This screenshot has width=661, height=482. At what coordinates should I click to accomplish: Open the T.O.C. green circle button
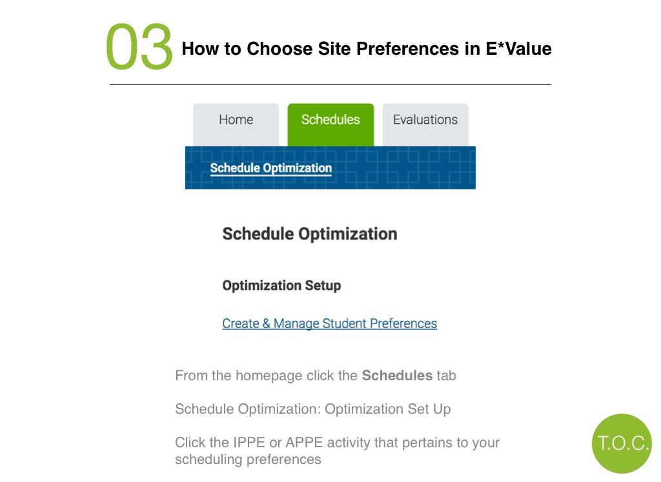pos(622,443)
